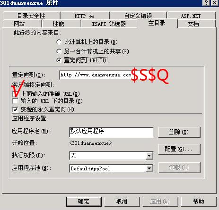Switch to the ISAPI 筛选器 tab
This screenshot has height=210, width=219.
click(x=109, y=24)
